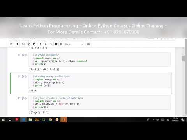Save the notebook with the save icon
Viewport: 187px width, 140px height.
[11, 44]
